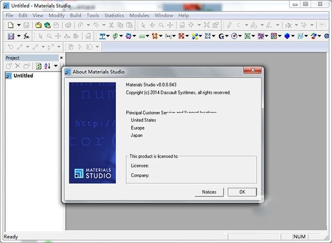Open the Modify menu
Screen dimensions: 332x243
click(x=56, y=15)
